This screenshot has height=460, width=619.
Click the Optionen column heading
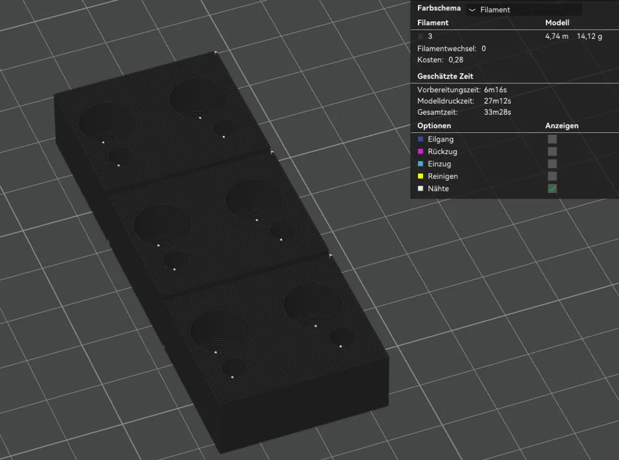pos(434,126)
